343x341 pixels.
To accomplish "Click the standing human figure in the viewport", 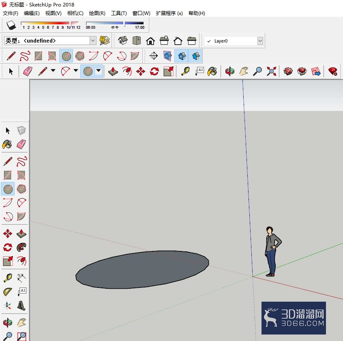I will point(272,251).
